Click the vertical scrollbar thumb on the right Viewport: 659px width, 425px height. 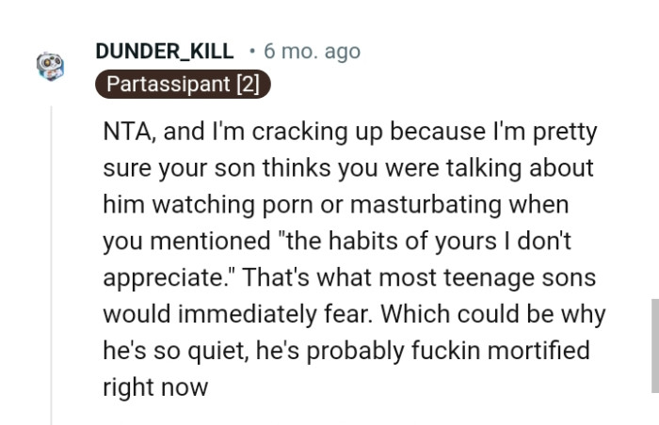pyautogui.click(x=654, y=343)
